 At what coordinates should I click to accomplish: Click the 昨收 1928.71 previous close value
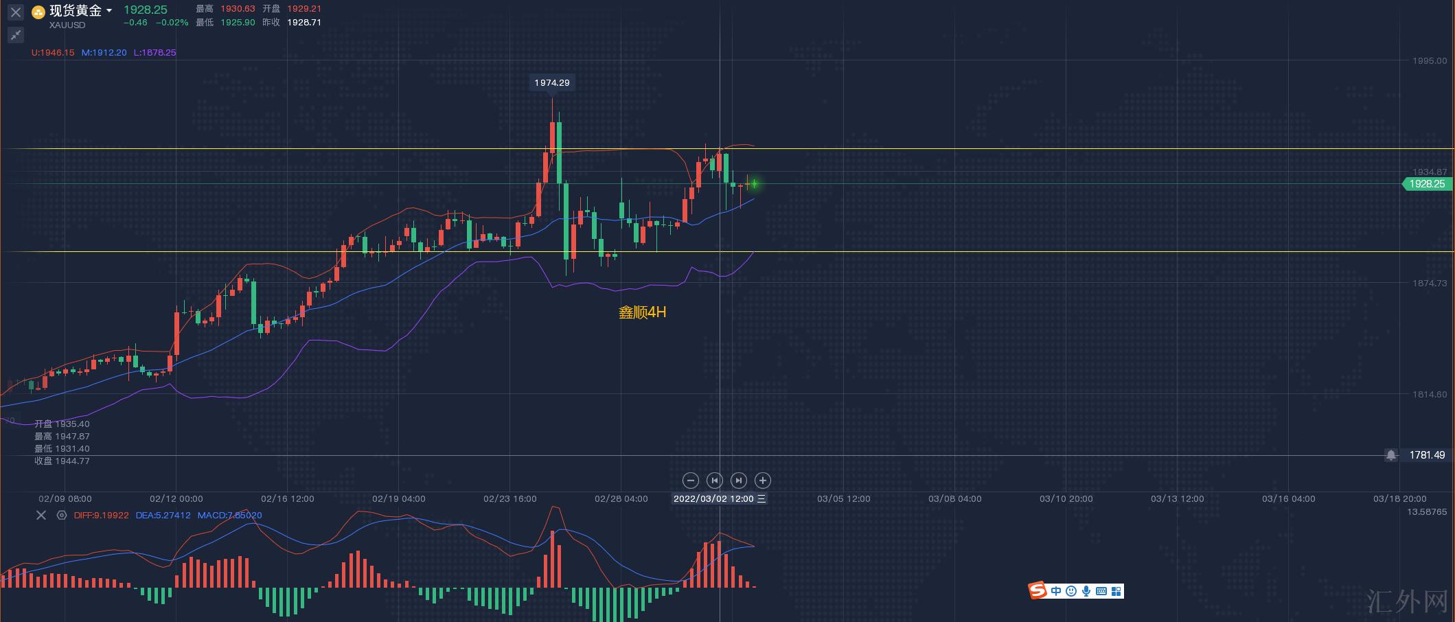click(x=292, y=23)
